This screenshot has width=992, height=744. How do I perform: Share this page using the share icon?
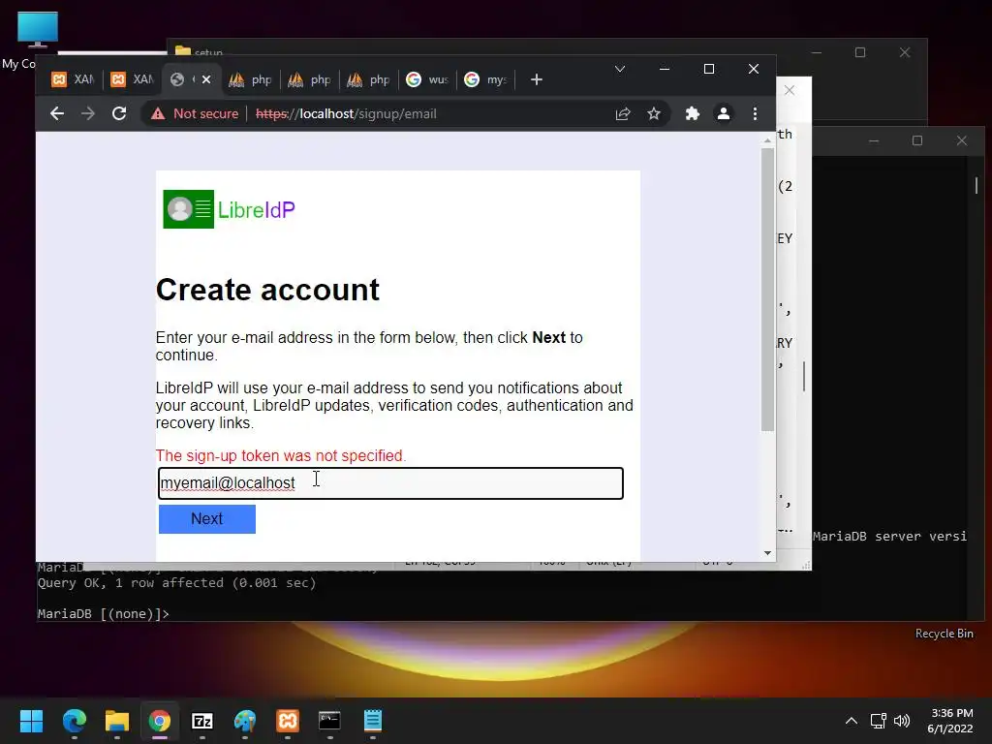(x=623, y=114)
